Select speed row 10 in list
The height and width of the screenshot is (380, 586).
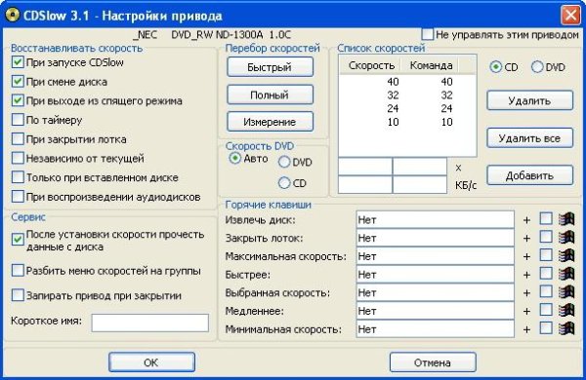[407, 122]
